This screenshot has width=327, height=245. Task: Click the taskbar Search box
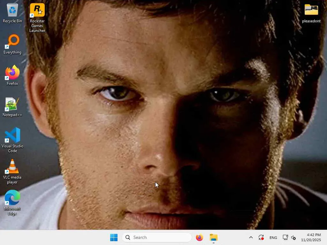(157, 237)
